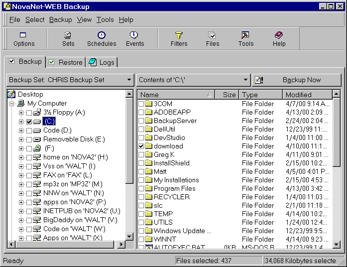Open the Tools hammer icon
The image size is (347, 267).
(245, 35)
